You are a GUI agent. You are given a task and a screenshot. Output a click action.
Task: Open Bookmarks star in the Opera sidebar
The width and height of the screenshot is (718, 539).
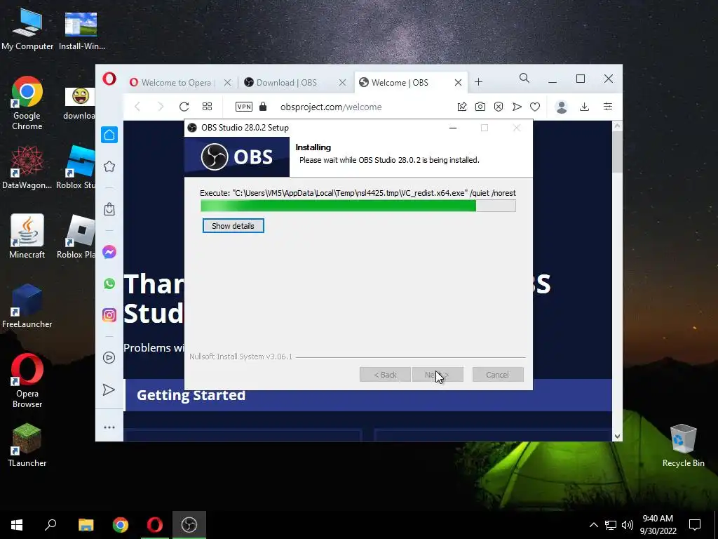tap(109, 166)
